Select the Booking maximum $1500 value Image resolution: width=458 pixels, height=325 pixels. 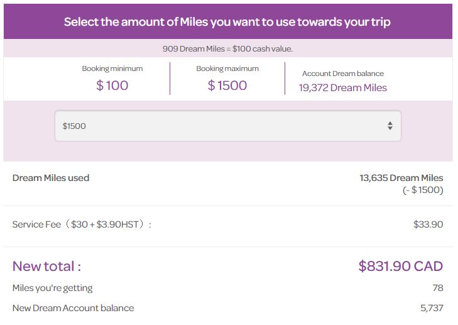[x=227, y=85]
